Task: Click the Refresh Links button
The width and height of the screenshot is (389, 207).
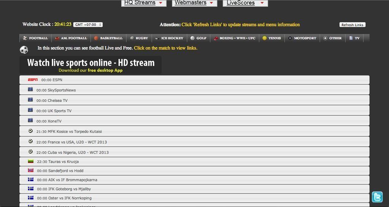Action: pyautogui.click(x=352, y=25)
